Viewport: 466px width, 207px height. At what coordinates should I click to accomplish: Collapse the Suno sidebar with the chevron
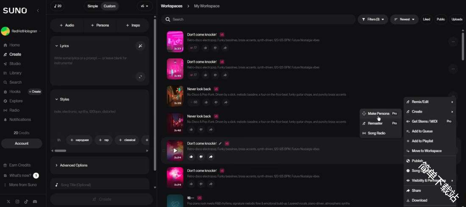[x=38, y=10]
